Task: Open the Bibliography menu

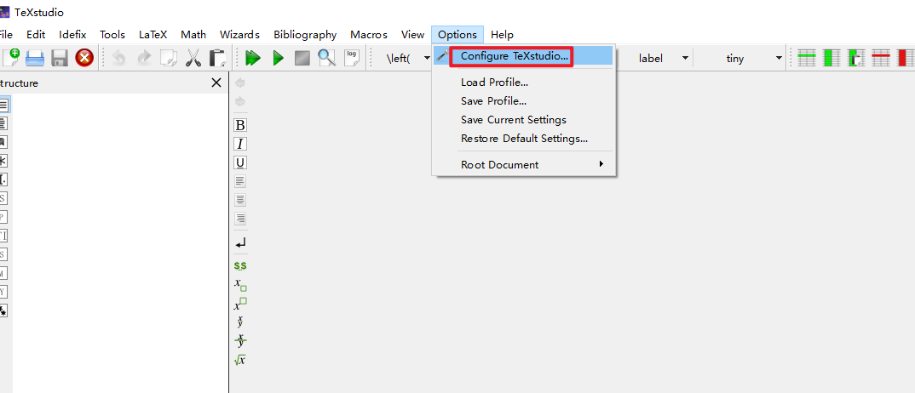Action: pyautogui.click(x=304, y=35)
